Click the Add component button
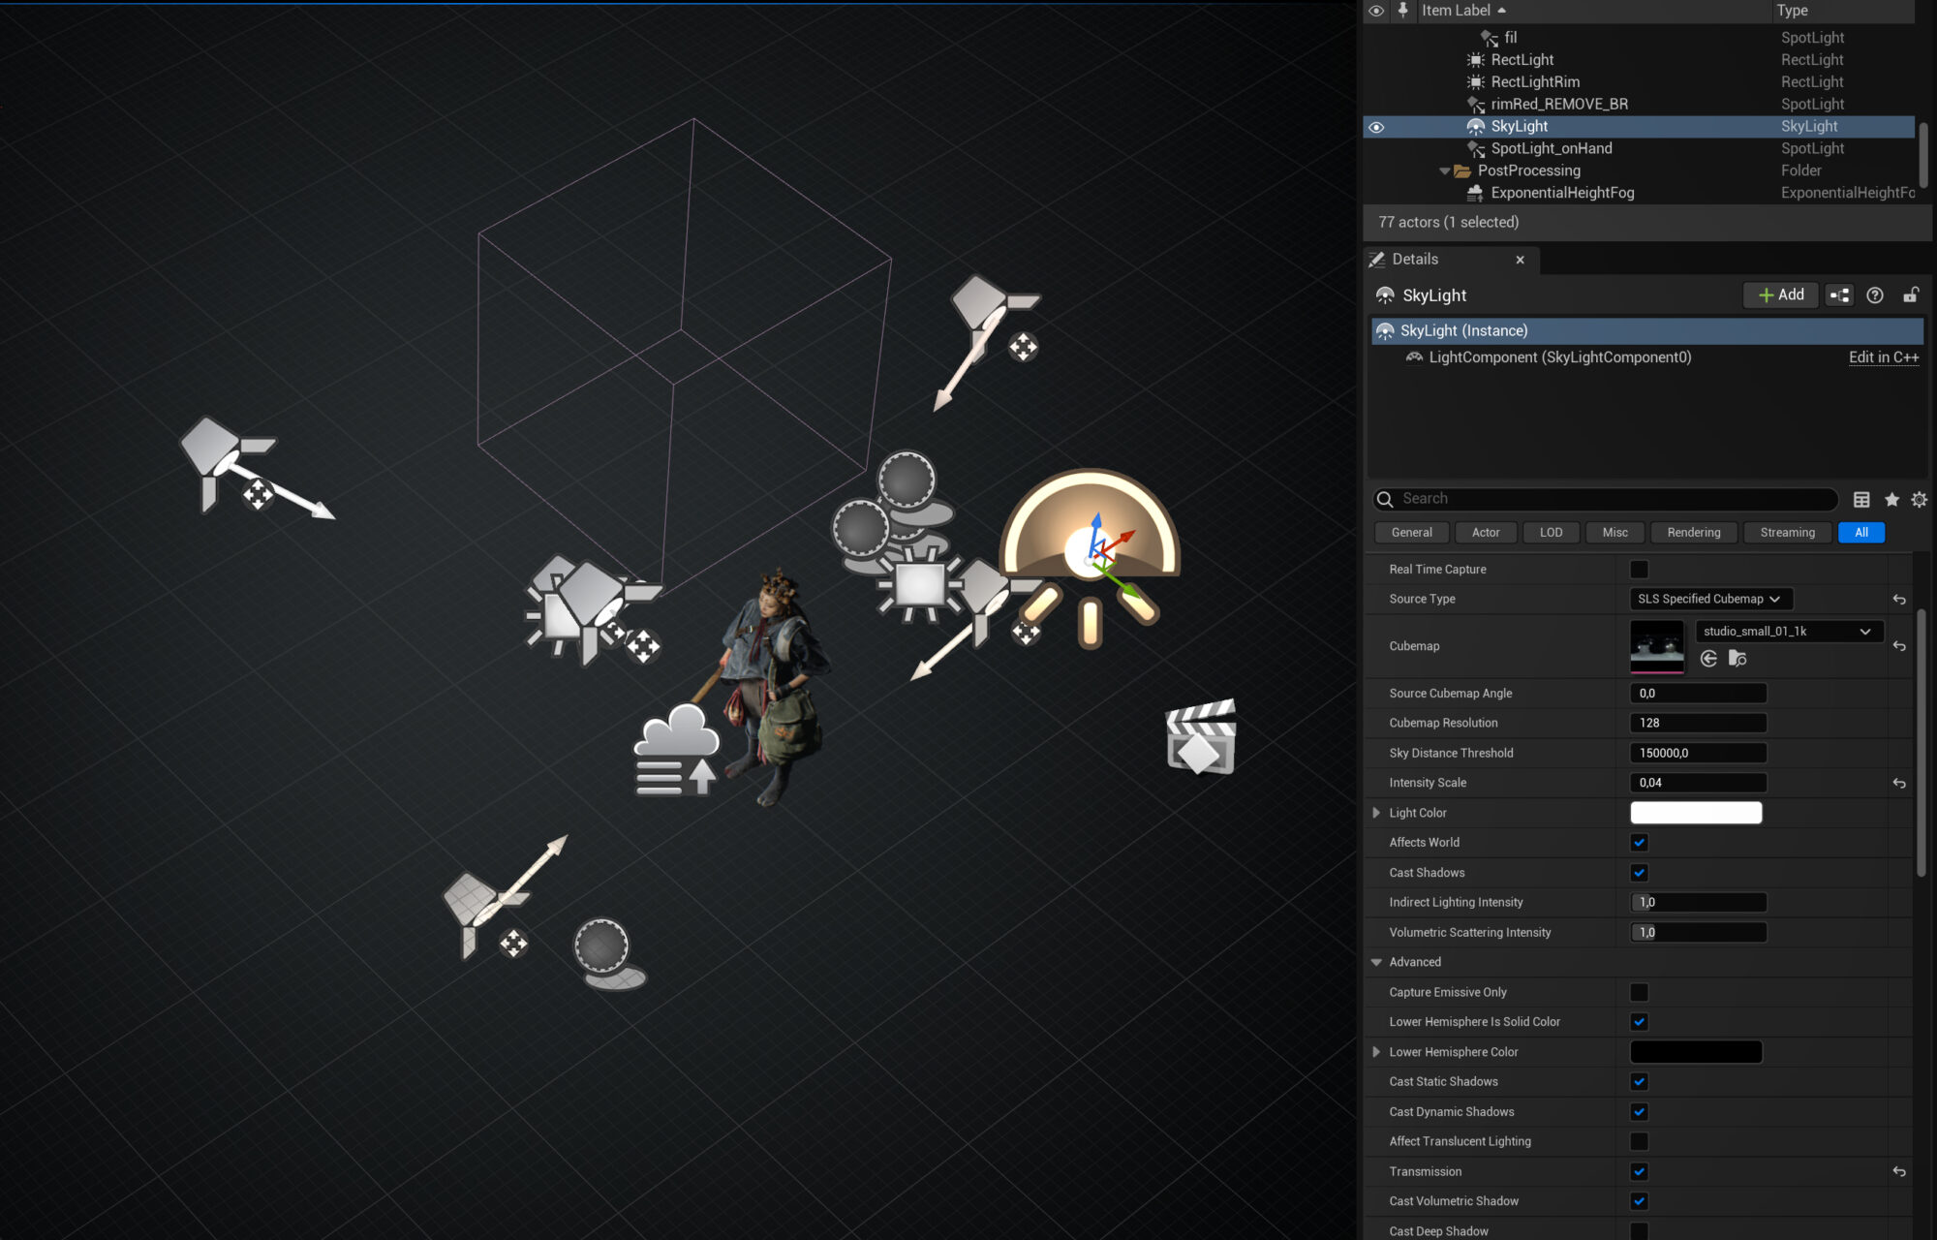 1781,295
